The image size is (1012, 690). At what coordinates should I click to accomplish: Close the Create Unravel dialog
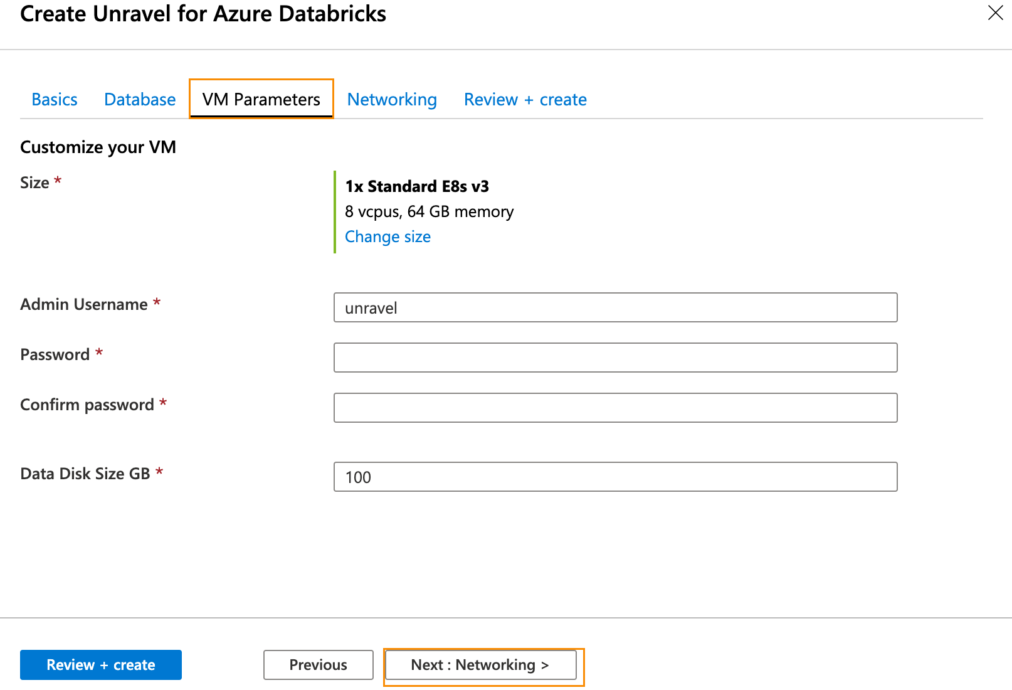995,13
